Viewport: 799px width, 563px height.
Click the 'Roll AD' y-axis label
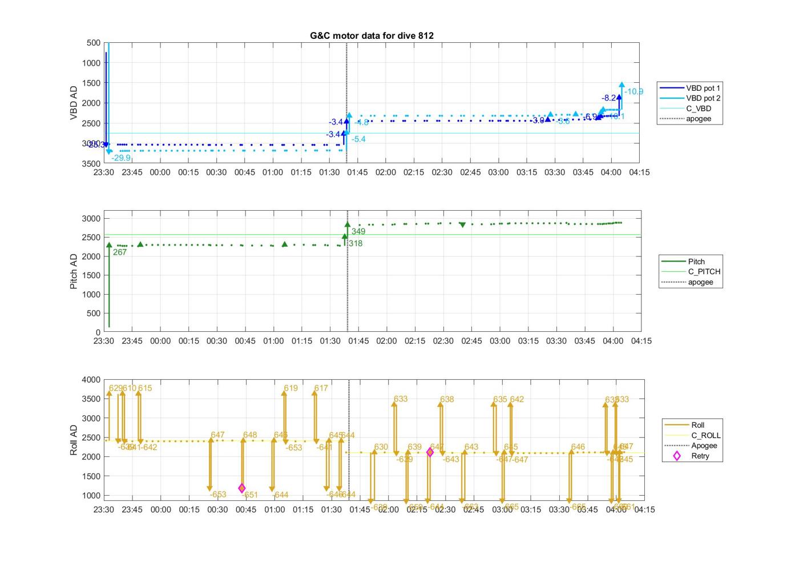pyautogui.click(x=74, y=440)
